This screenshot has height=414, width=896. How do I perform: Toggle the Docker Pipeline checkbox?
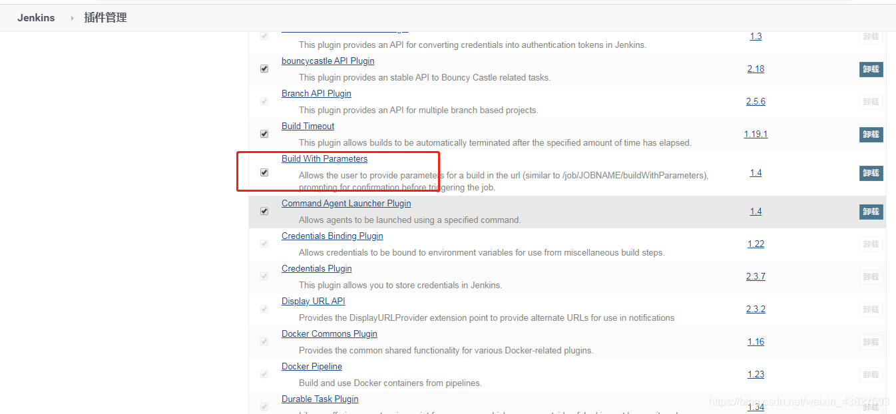pos(264,374)
